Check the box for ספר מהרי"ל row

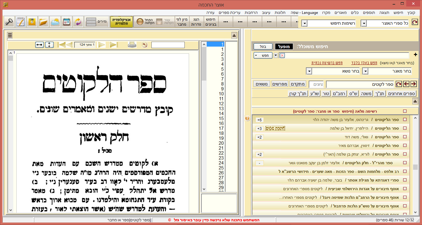405,163
